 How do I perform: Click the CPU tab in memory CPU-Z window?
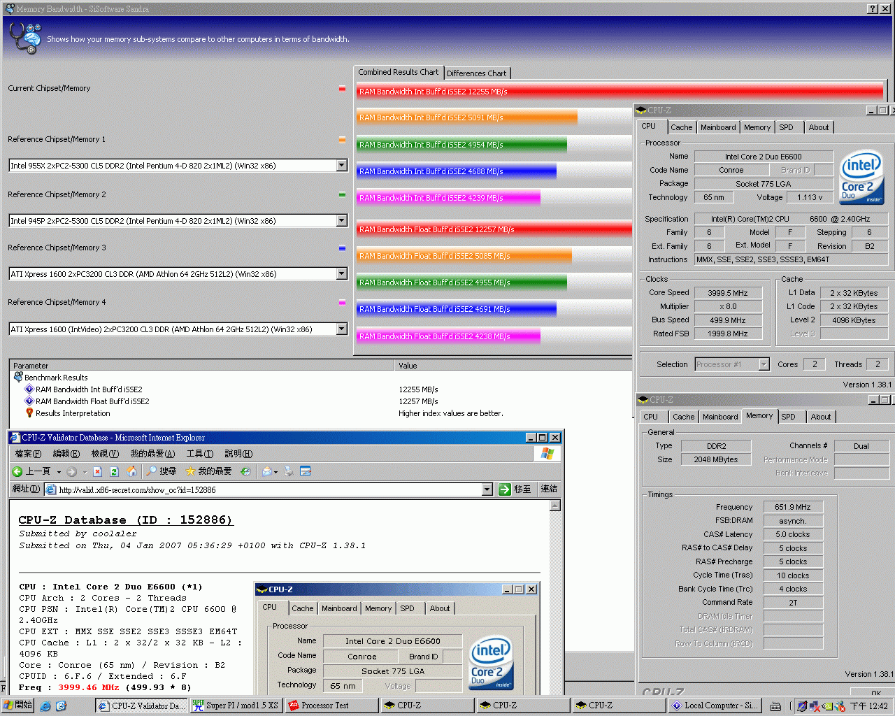651,417
